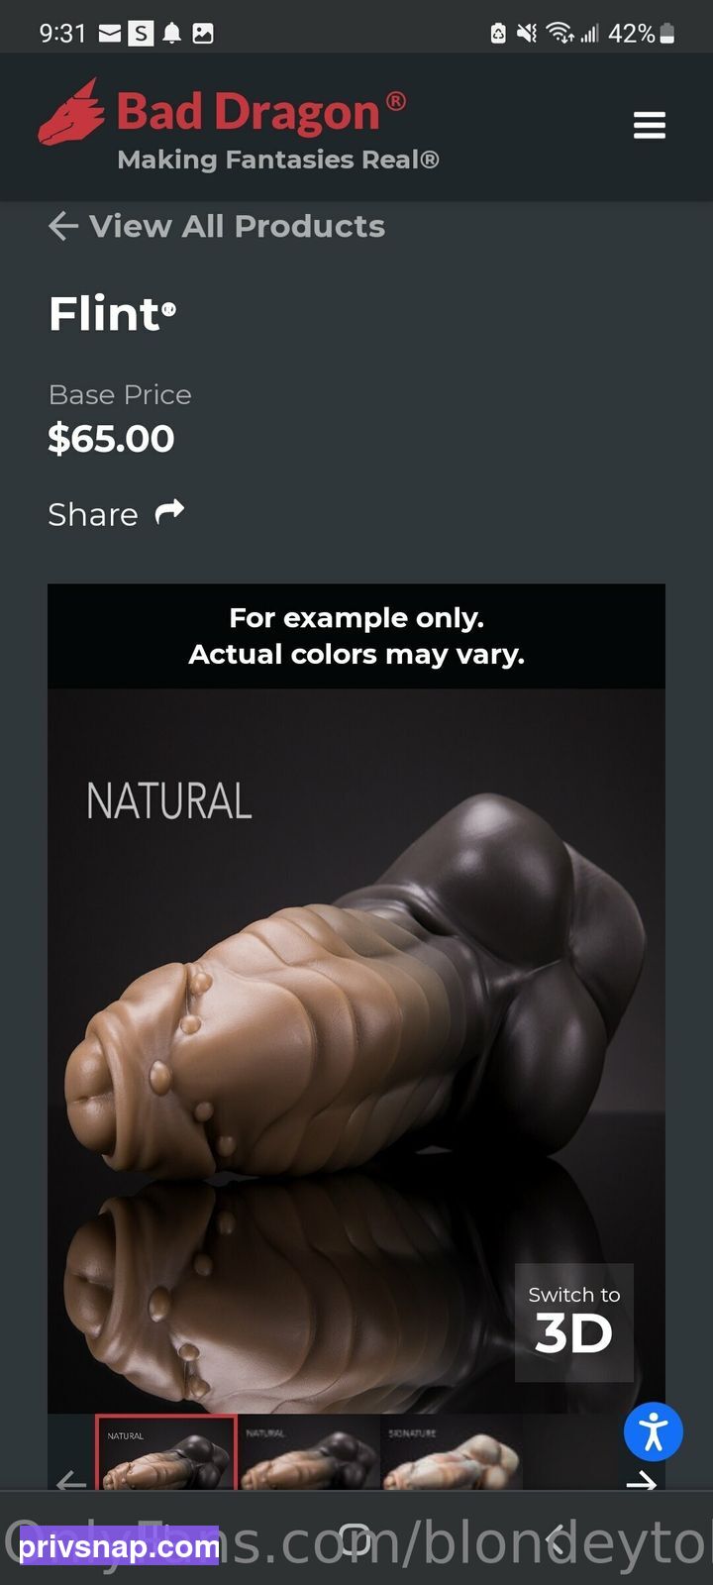713x1585 pixels.
Task: Go to View All Products
Action: pyautogui.click(x=237, y=226)
